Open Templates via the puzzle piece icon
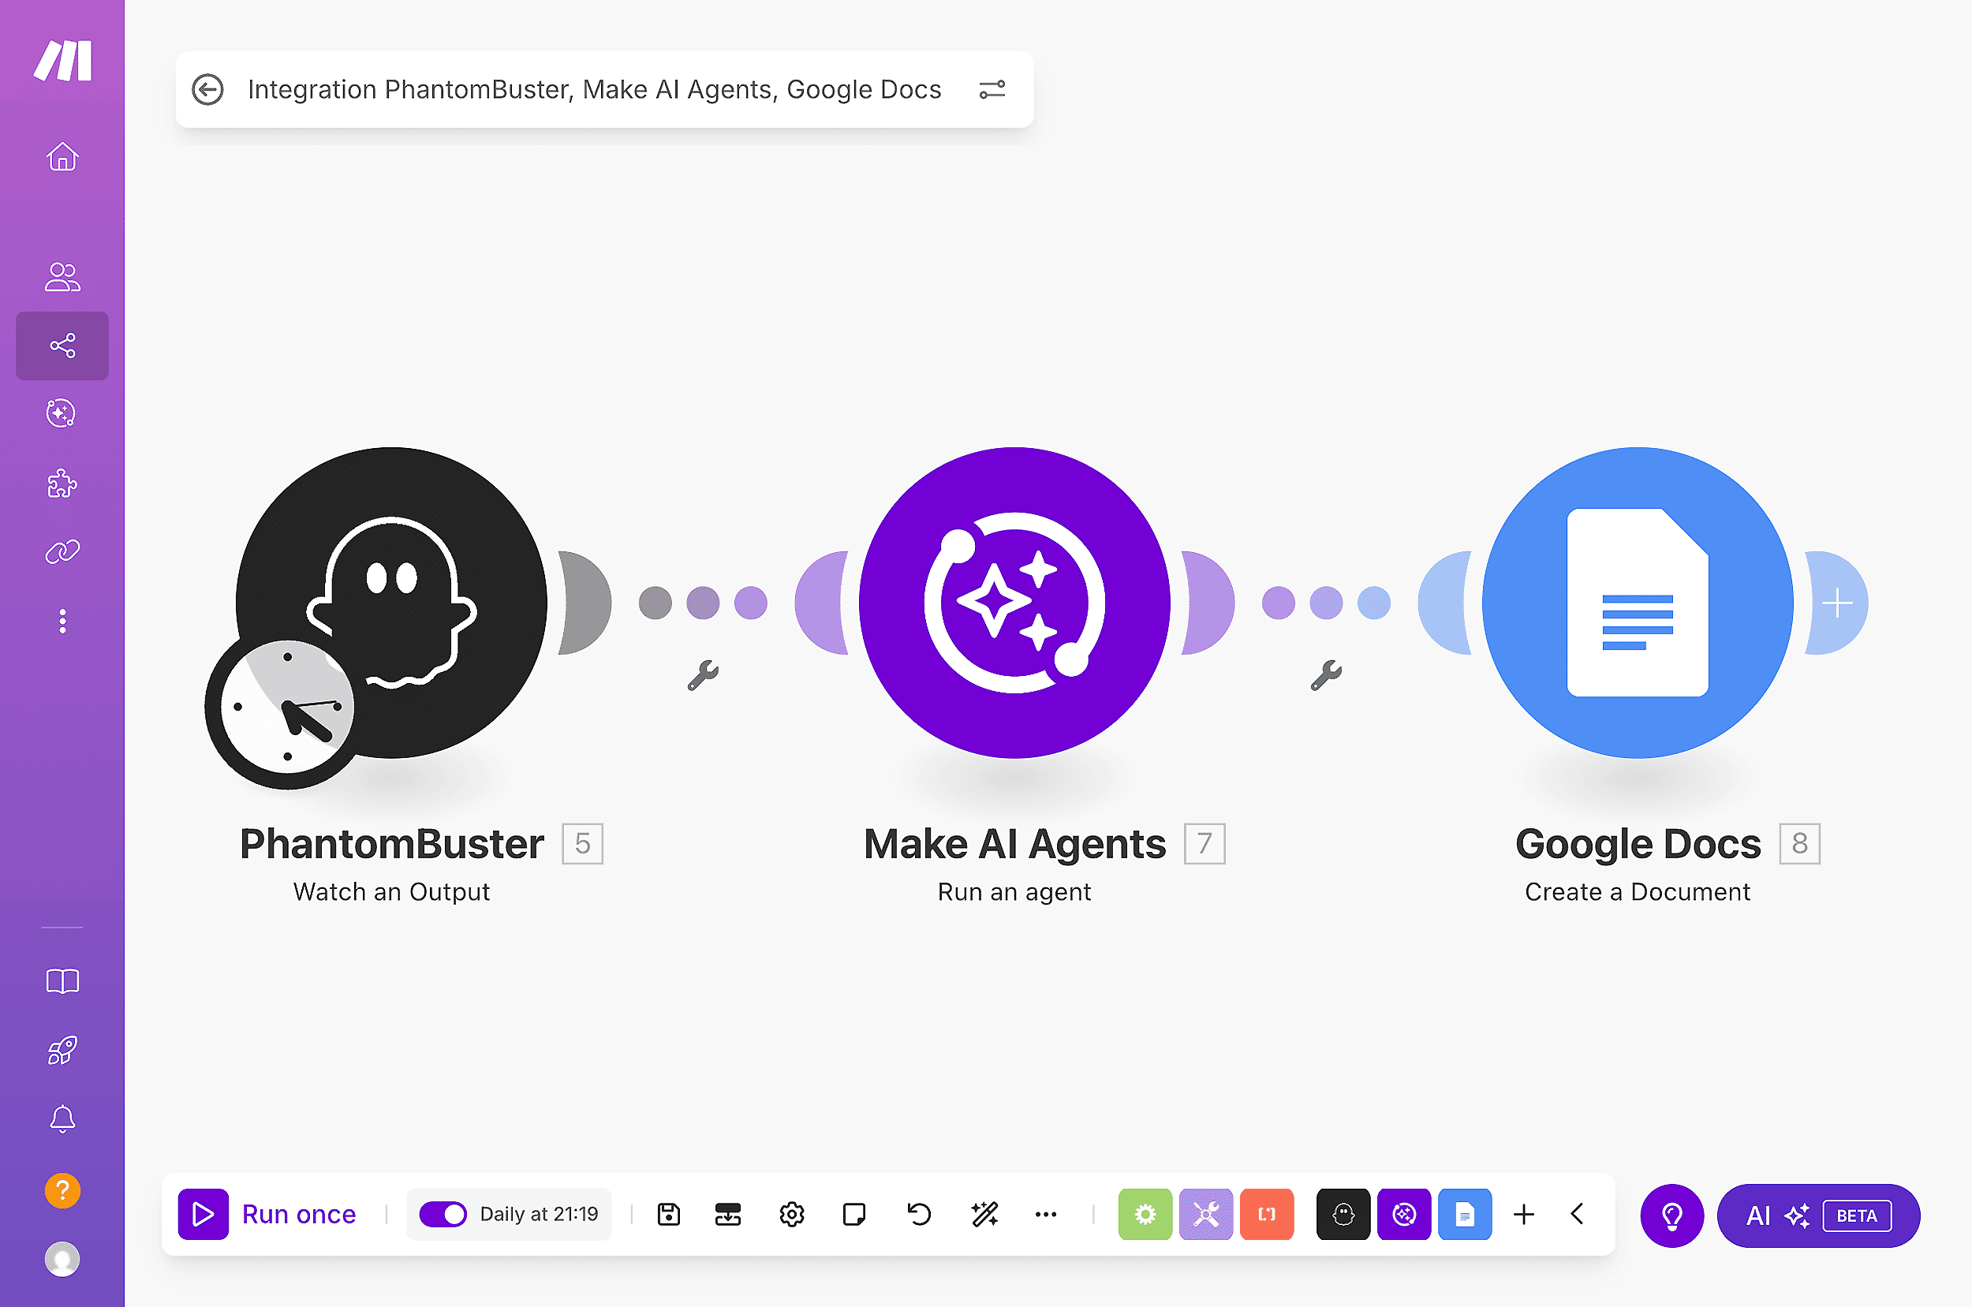Viewport: 1972px width, 1307px height. [x=62, y=484]
